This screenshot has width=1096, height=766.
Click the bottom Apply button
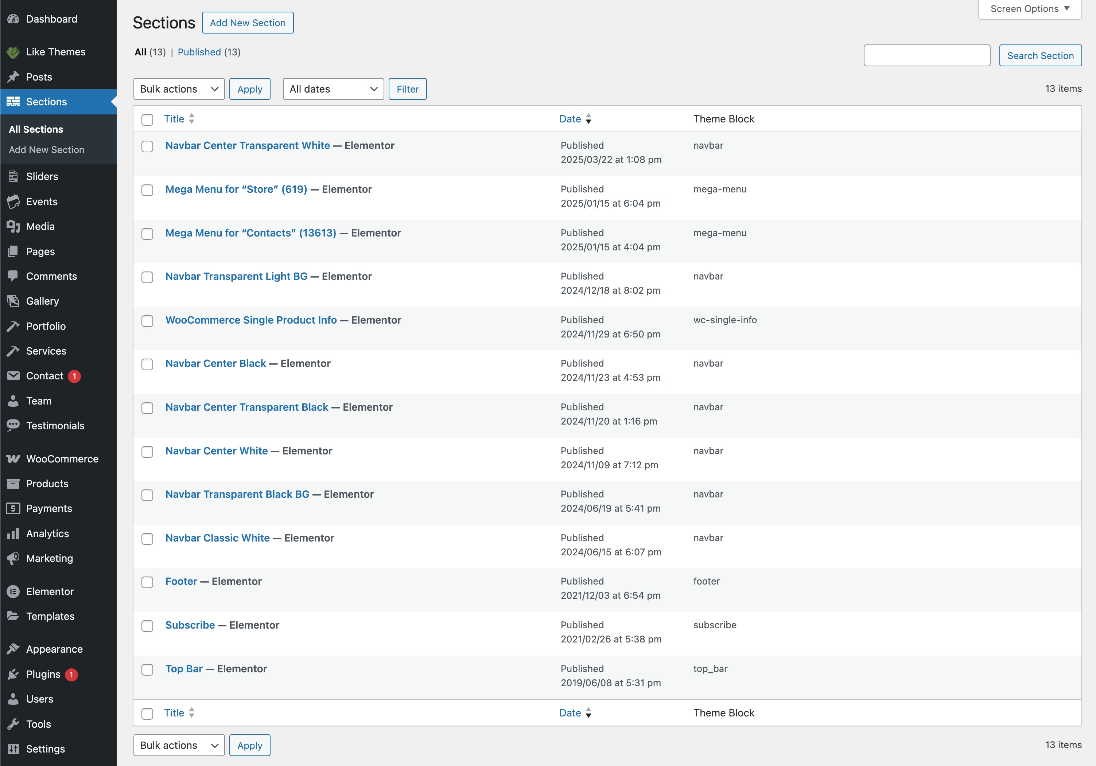coord(250,745)
